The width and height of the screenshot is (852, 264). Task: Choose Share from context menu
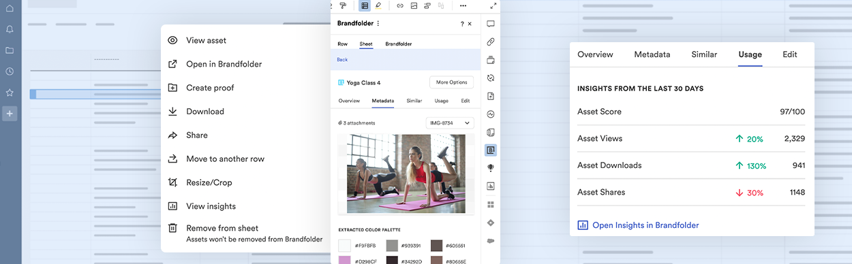(197, 135)
